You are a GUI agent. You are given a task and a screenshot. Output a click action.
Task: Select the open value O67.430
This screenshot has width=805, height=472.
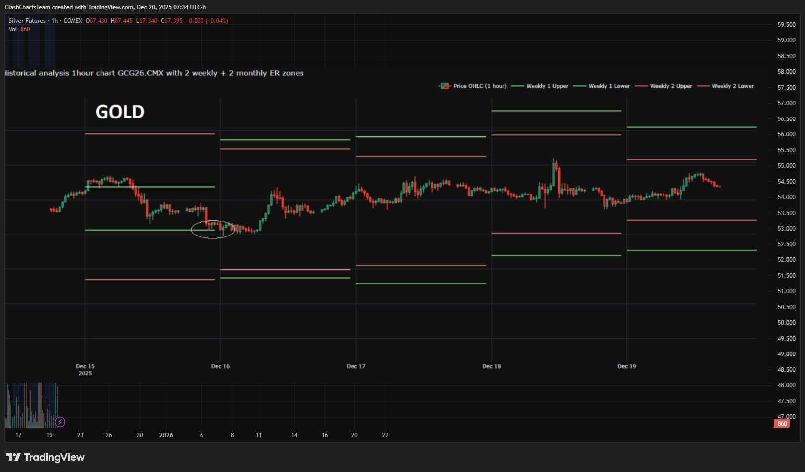pos(97,21)
